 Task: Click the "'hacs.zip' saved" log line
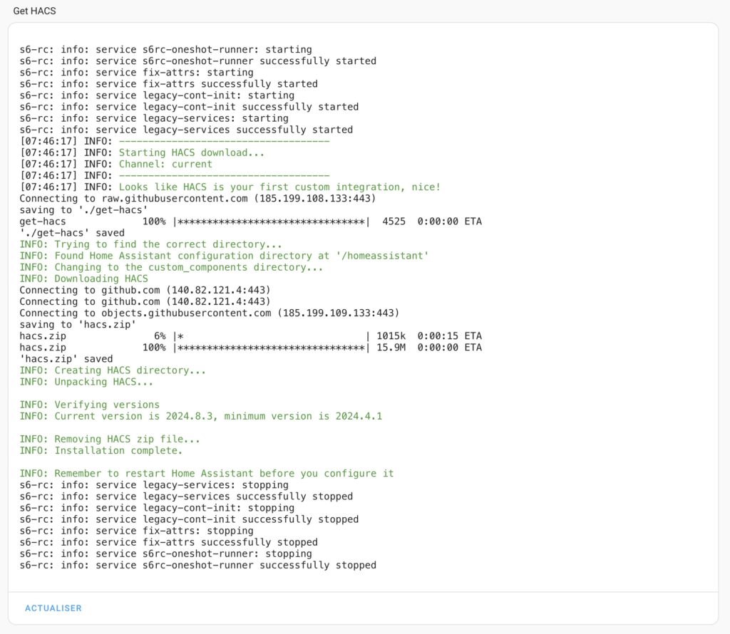click(x=66, y=359)
